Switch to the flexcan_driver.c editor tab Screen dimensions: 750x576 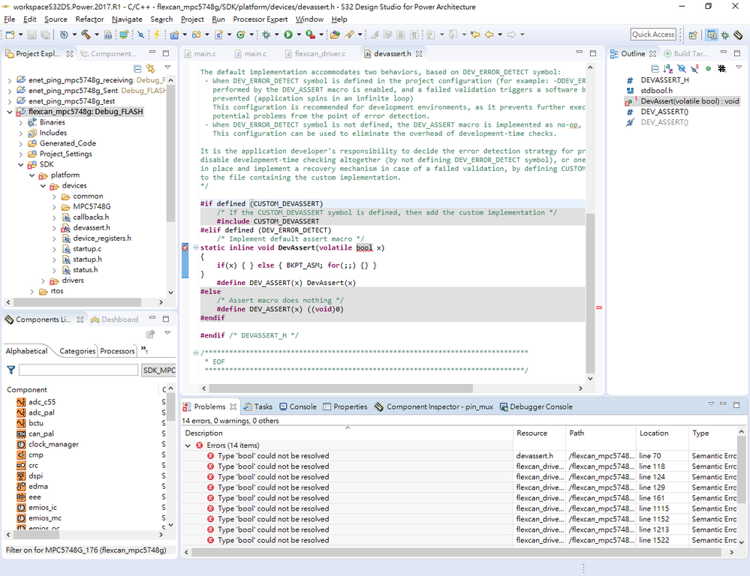[x=319, y=54]
